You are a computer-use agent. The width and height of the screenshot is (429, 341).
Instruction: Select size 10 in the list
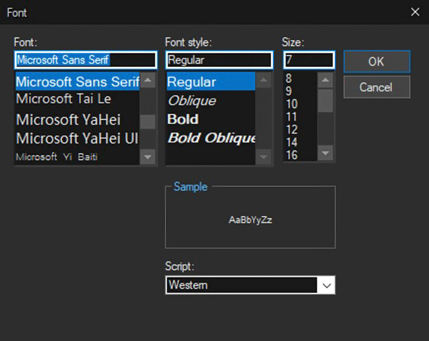[x=300, y=104]
